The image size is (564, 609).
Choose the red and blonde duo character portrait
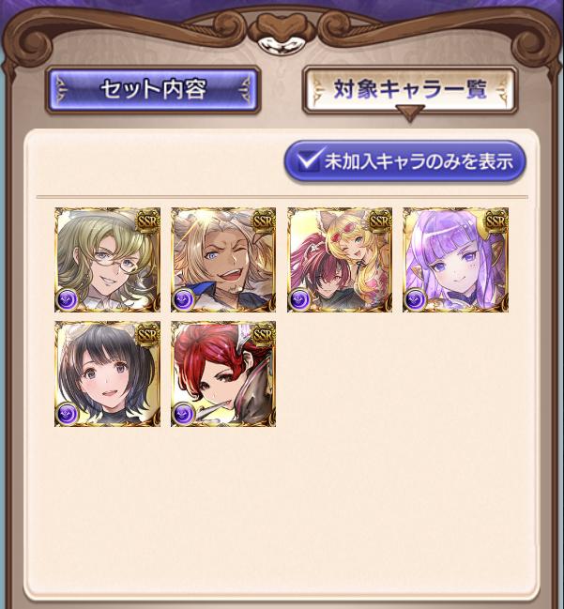click(x=340, y=260)
